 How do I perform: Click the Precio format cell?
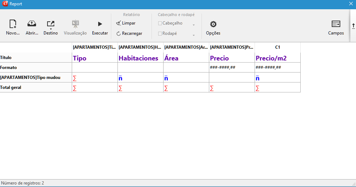[x=232, y=68]
